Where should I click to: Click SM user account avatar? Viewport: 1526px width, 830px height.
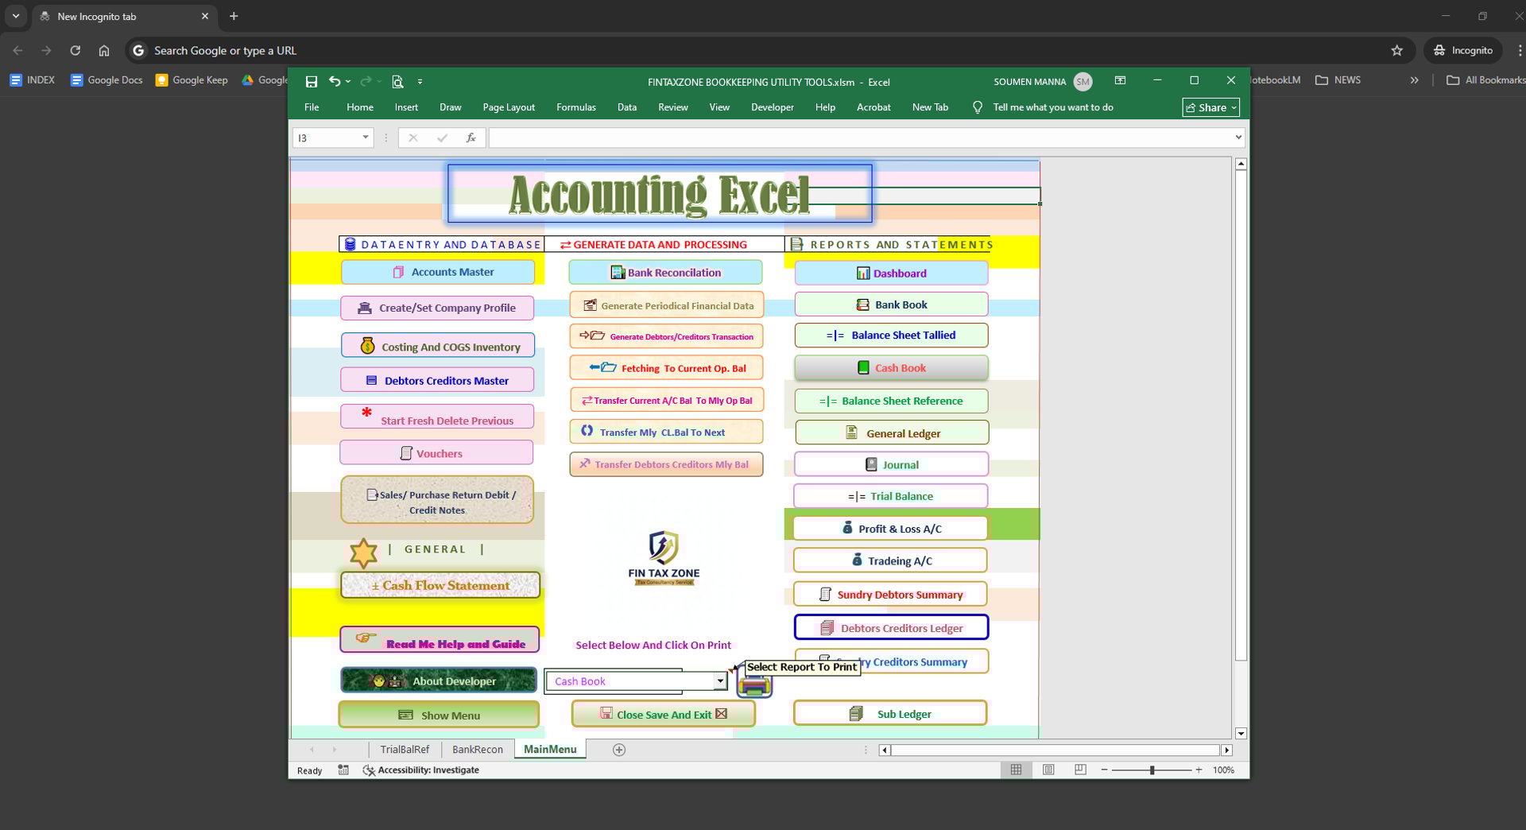1083,81
